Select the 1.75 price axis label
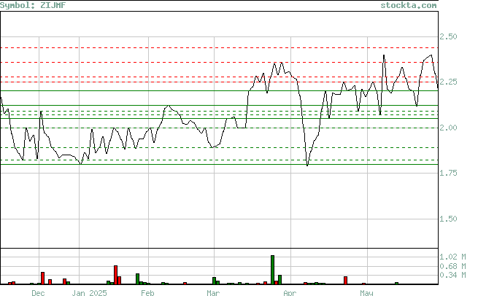 [x=448, y=173]
